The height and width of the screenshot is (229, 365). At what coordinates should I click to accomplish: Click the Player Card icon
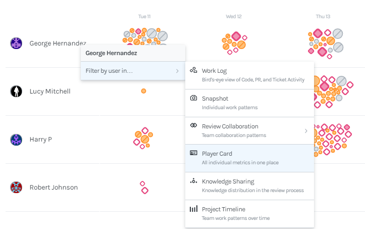[193, 153]
